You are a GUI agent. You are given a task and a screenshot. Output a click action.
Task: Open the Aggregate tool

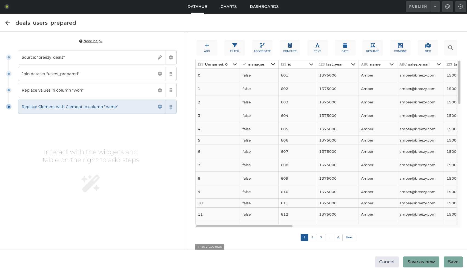point(262,47)
